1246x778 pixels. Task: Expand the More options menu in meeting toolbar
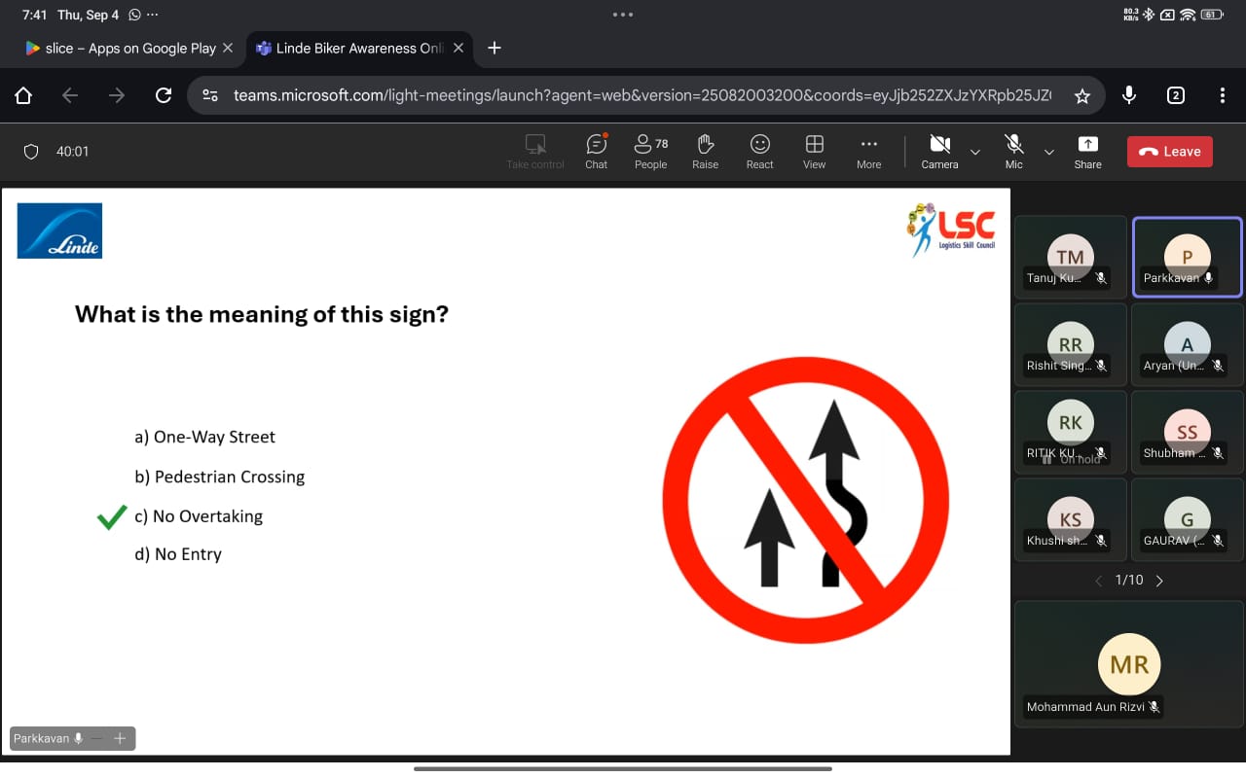[868, 146]
